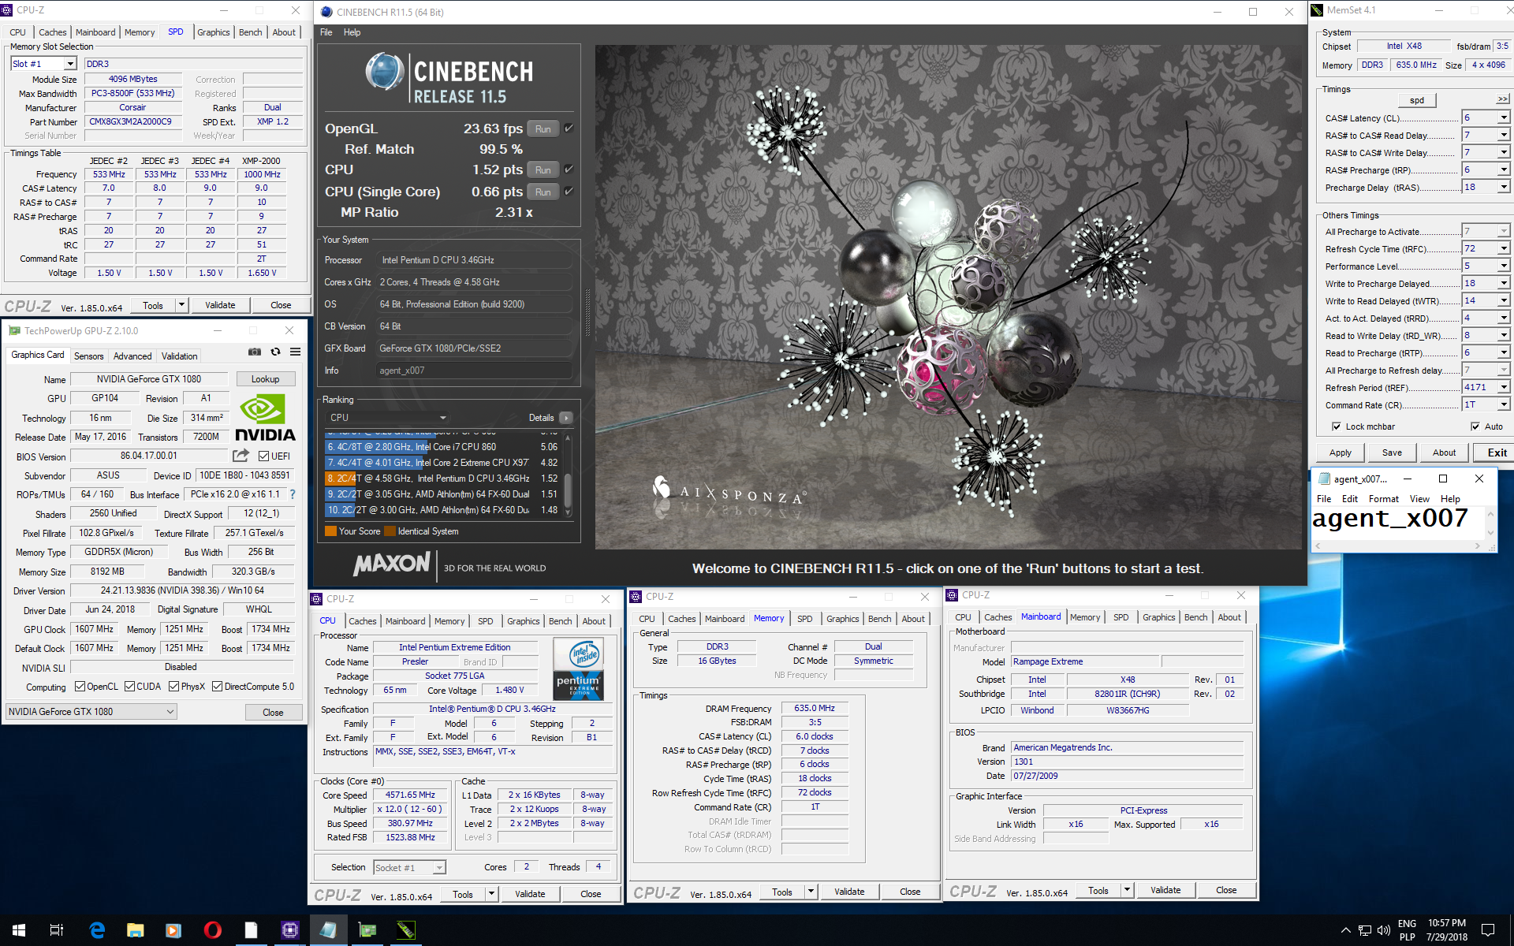Open the media player taskbar icon

(173, 930)
